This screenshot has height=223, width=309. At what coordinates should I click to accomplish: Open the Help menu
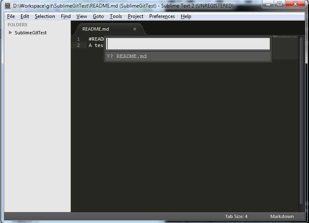(186, 16)
